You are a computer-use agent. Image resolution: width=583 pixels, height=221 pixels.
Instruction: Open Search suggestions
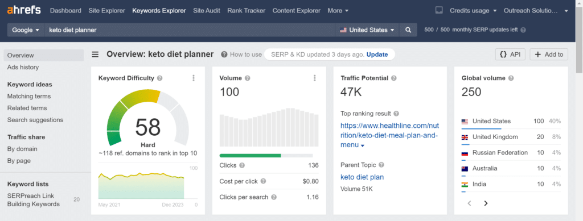(x=35, y=120)
